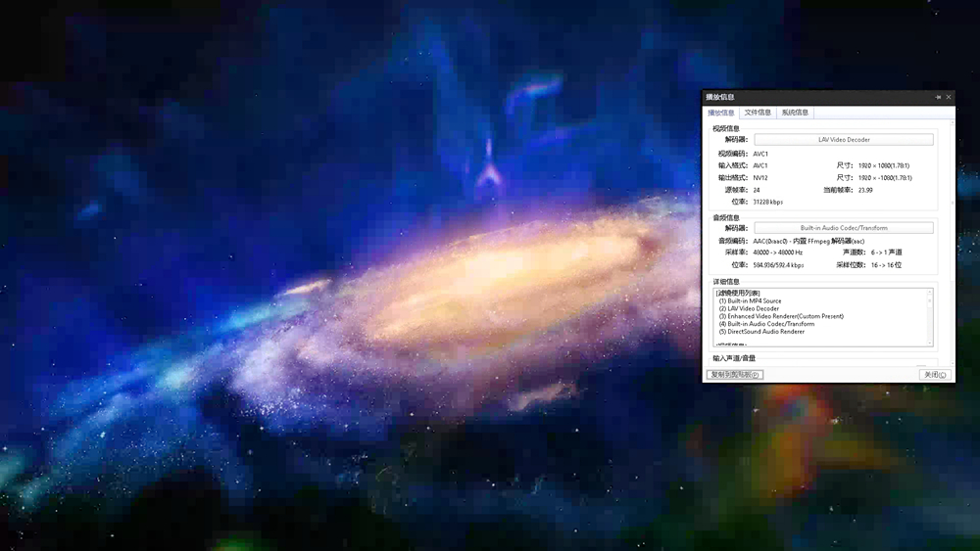
Task: Click the output size value 1920 × -1080(1.78:1)
Action: click(885, 178)
